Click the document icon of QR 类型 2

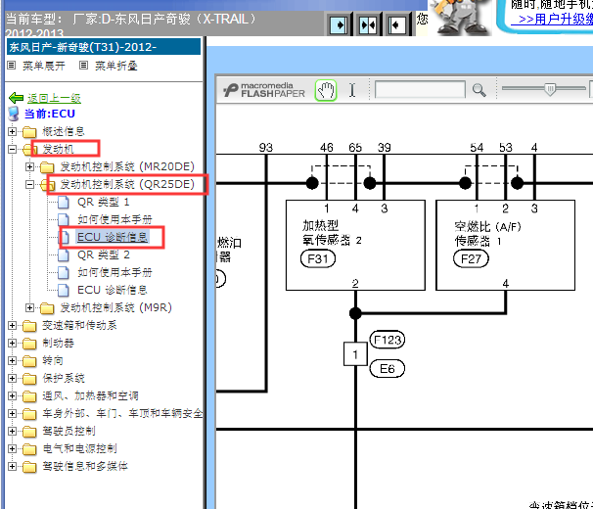tap(64, 255)
